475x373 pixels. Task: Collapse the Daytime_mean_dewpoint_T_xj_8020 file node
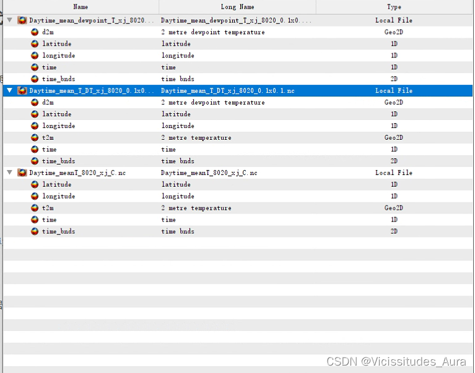point(10,20)
